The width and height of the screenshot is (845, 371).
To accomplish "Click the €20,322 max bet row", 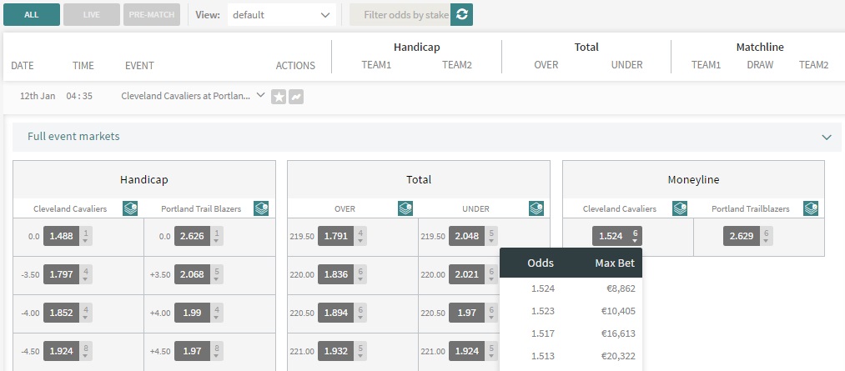I will [571, 357].
